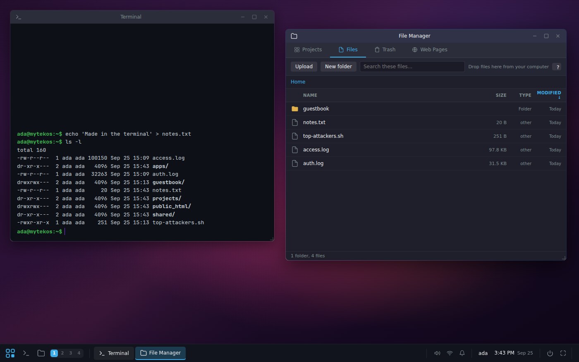Open the file manager help question mark
Screen dimensions: 579x362
pyautogui.click(x=557, y=67)
